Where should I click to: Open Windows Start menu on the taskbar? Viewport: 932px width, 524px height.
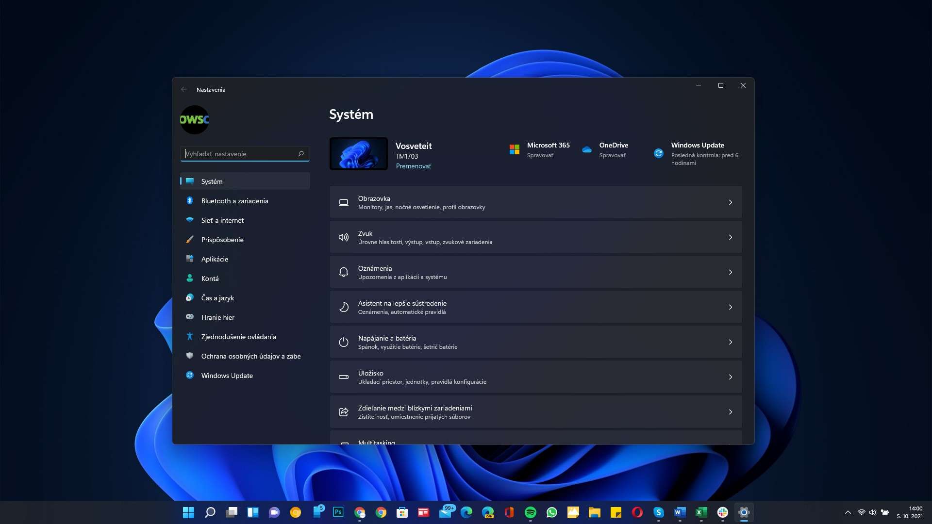point(188,512)
